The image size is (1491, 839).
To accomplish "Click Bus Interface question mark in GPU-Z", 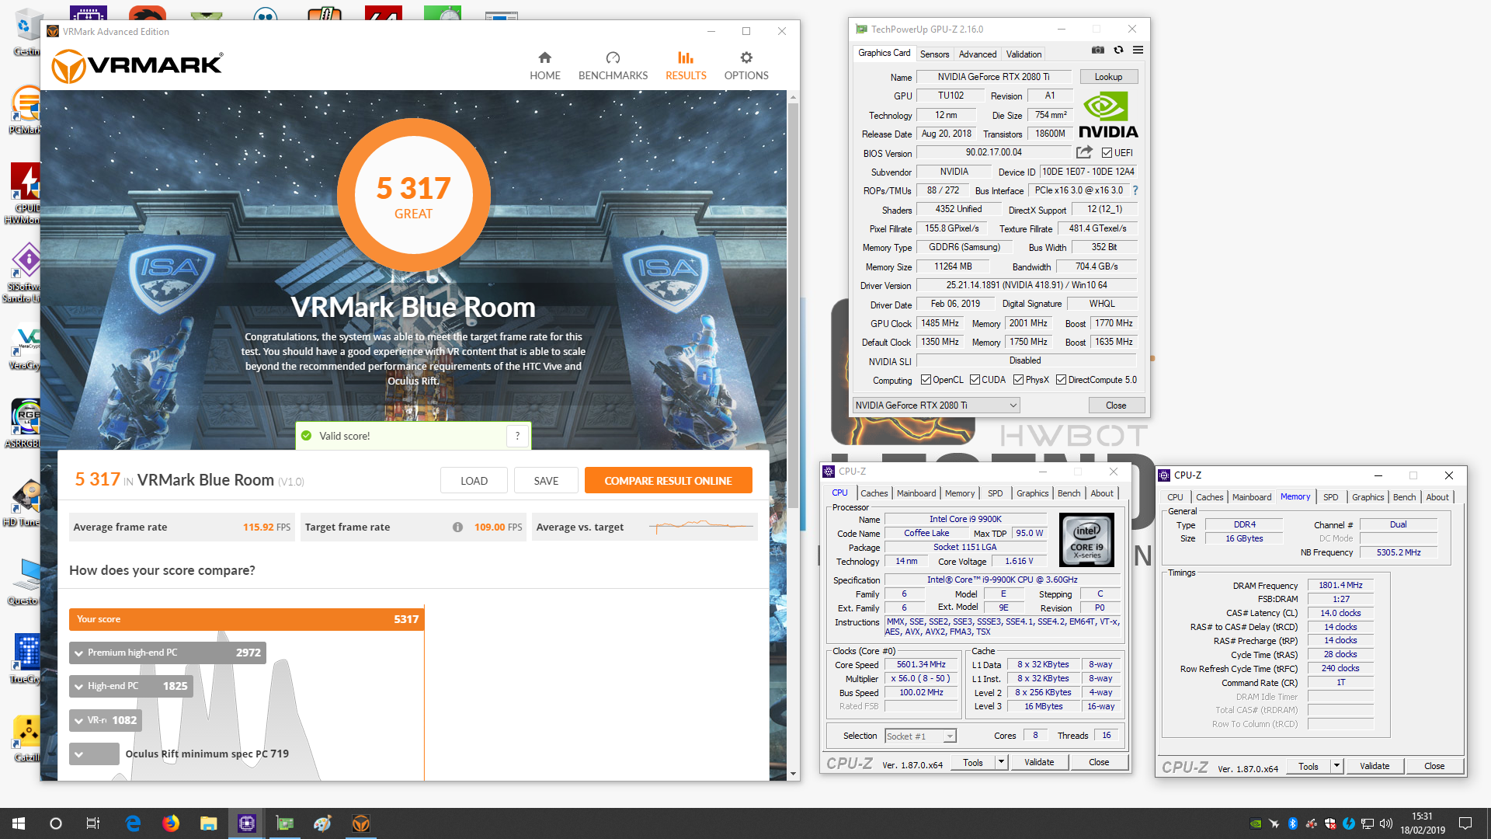I will click(x=1135, y=190).
